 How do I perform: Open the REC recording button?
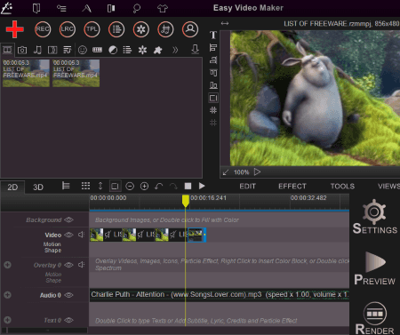(x=43, y=29)
